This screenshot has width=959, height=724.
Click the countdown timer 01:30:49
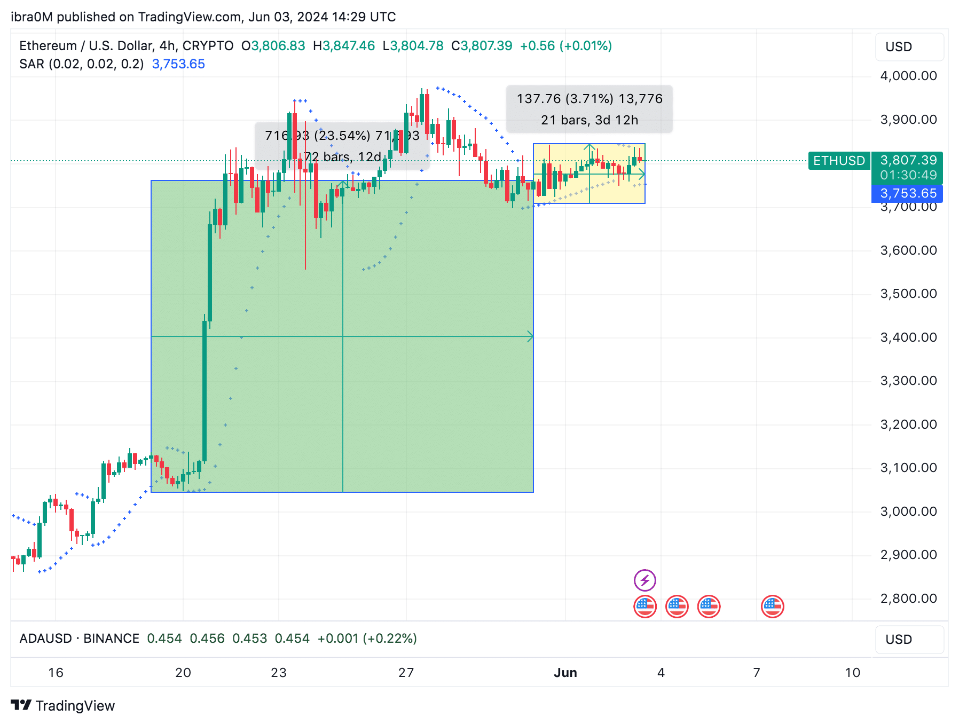pyautogui.click(x=908, y=175)
